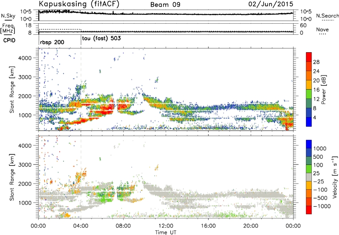Click the gray 25 to -25 velocity band
Screen dimensions: 339x235
click(x=309, y=177)
